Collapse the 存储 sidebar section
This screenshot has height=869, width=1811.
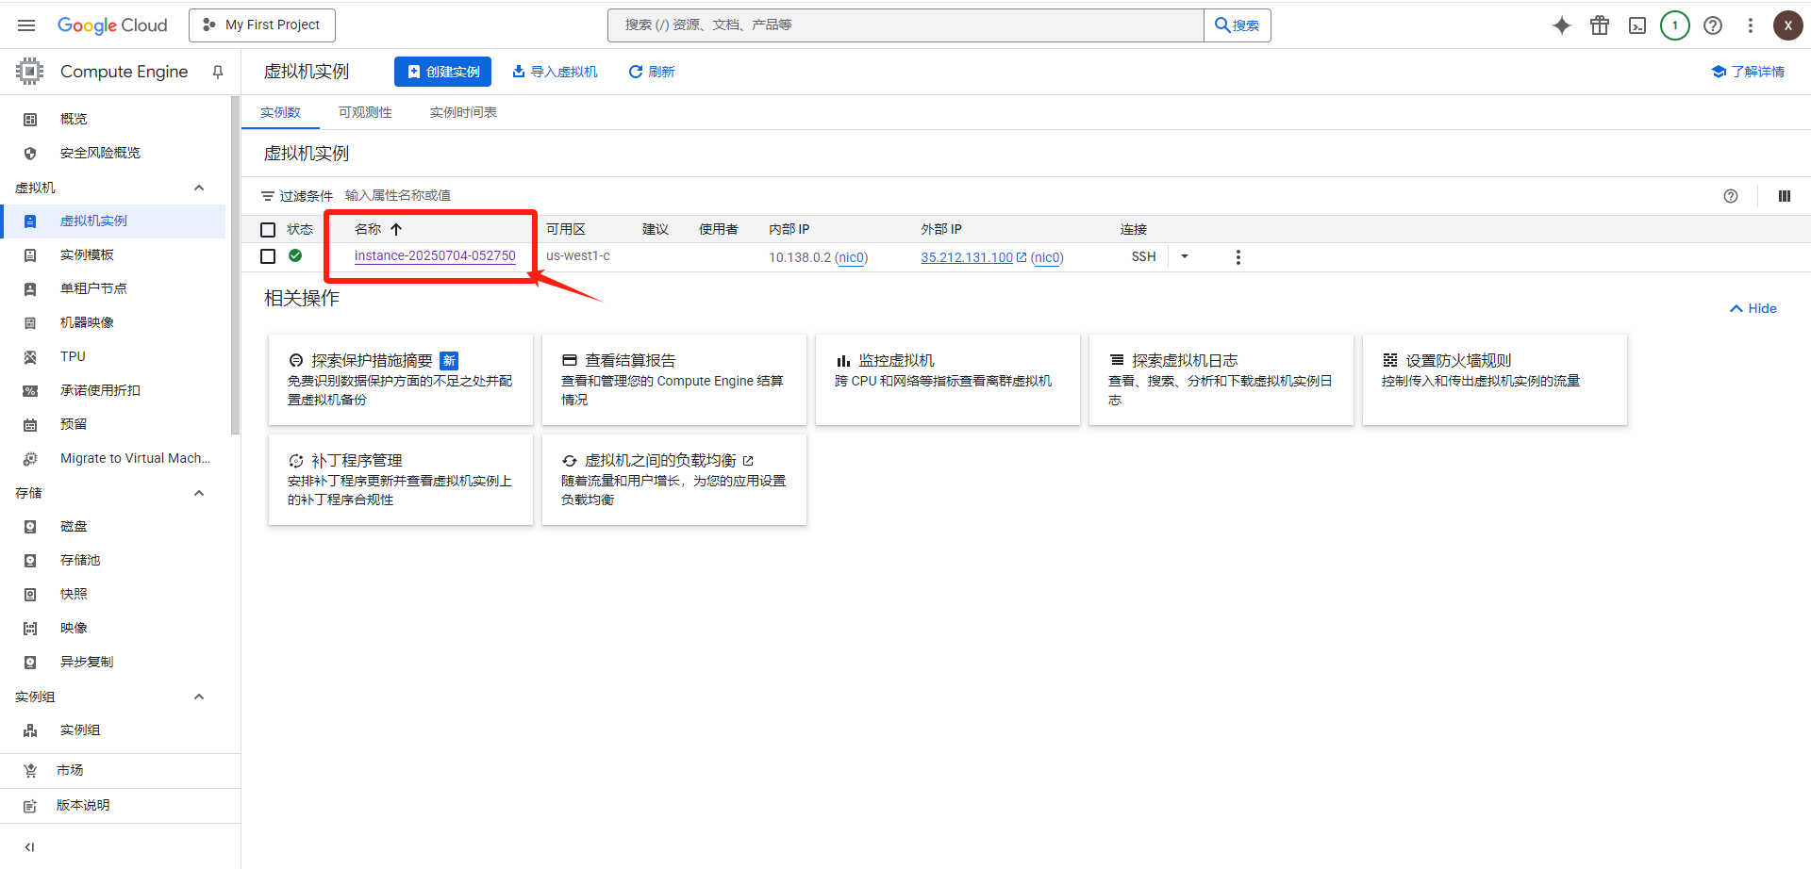(x=199, y=493)
